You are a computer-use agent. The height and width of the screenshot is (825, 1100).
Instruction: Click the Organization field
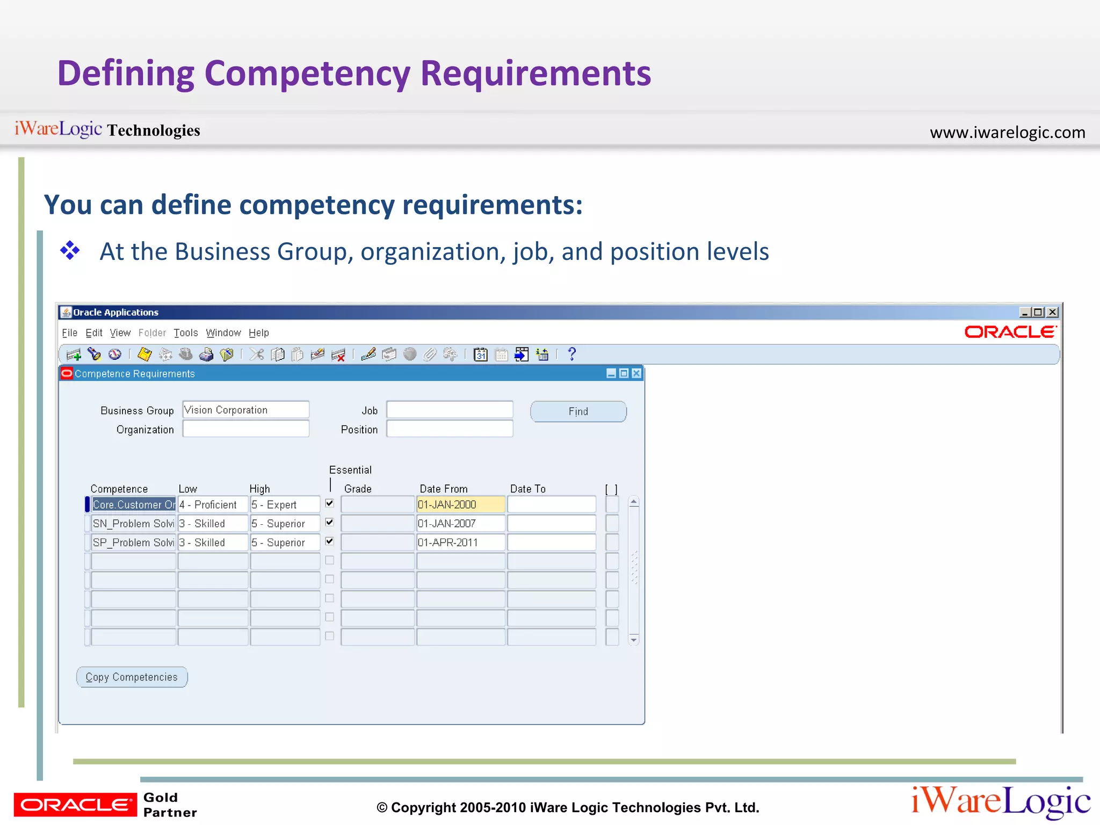pos(246,429)
